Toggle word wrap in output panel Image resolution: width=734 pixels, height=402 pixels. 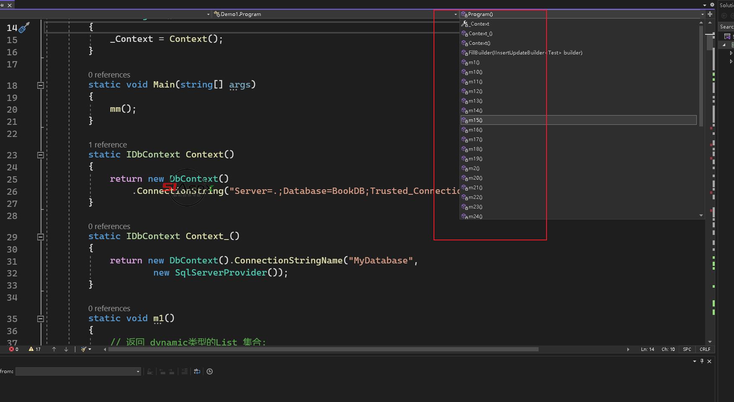pos(197,371)
